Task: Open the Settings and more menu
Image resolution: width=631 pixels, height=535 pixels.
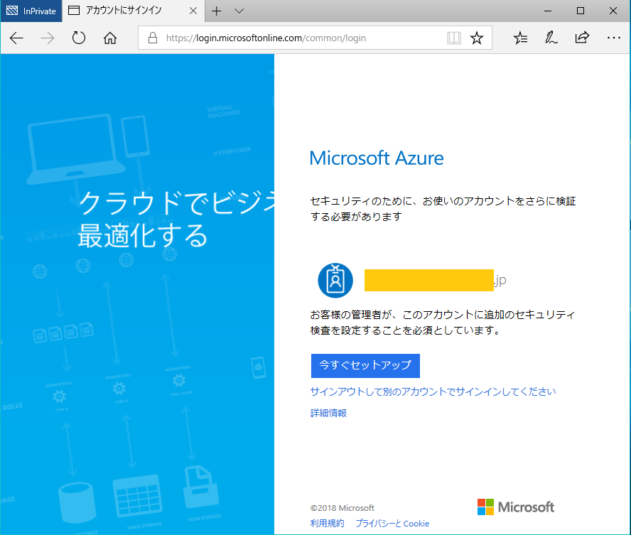Action: (x=612, y=38)
